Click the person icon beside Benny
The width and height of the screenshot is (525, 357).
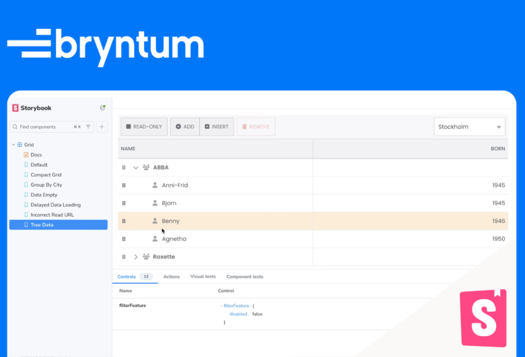coord(155,221)
